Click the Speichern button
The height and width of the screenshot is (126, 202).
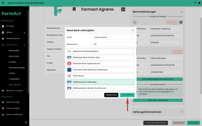coord(193,123)
